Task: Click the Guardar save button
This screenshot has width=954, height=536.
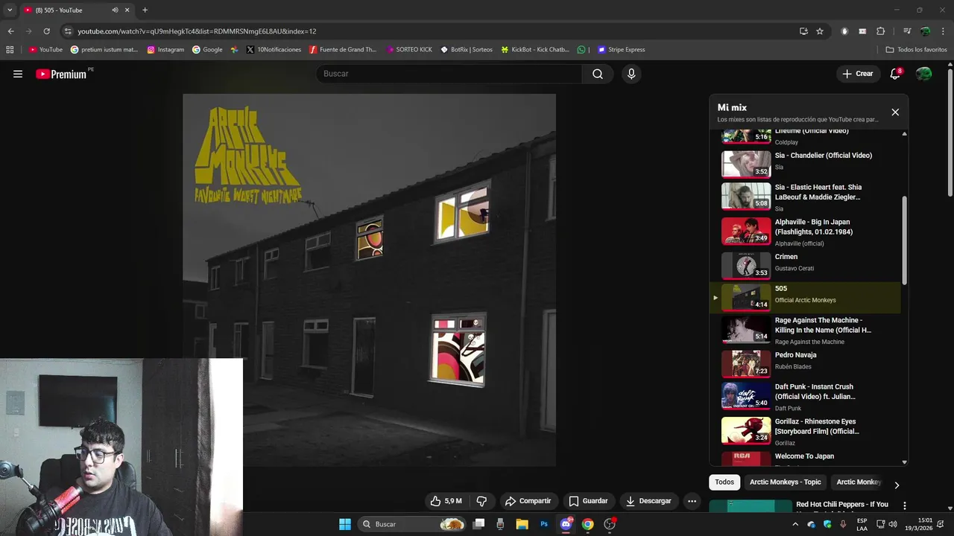Action: click(588, 501)
